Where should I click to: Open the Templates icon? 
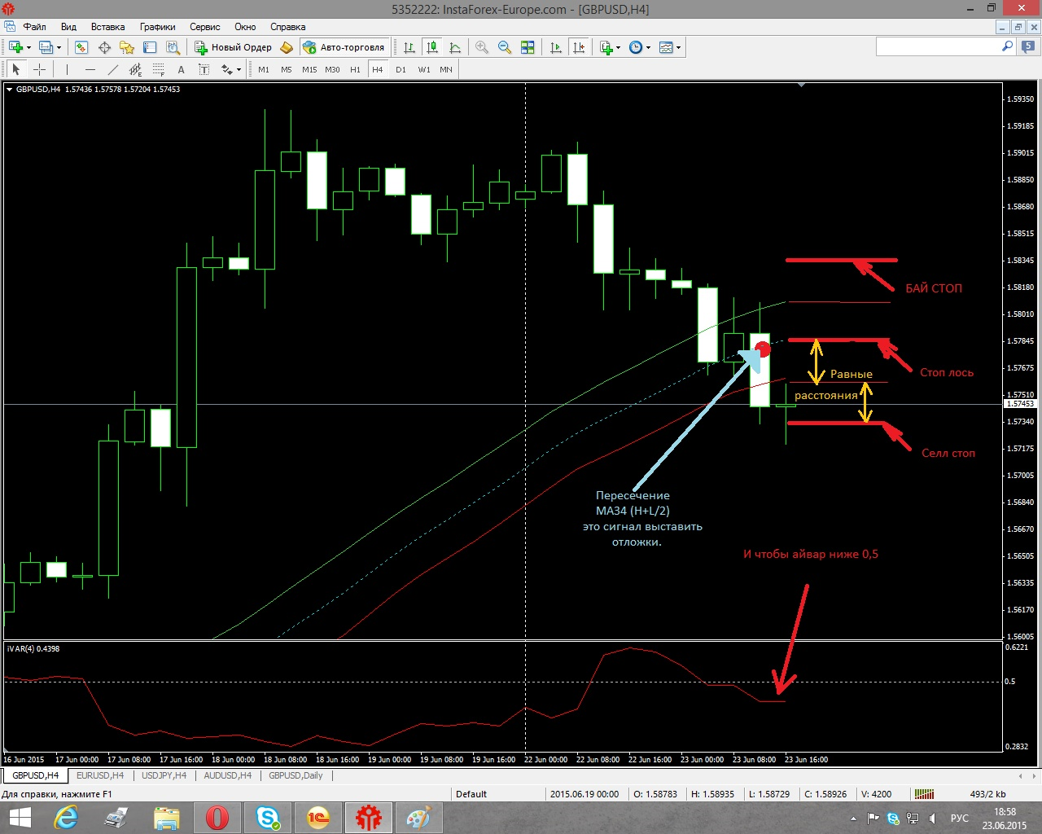click(666, 47)
